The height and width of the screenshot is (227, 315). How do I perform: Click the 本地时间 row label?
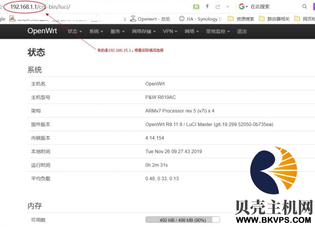click(x=41, y=151)
